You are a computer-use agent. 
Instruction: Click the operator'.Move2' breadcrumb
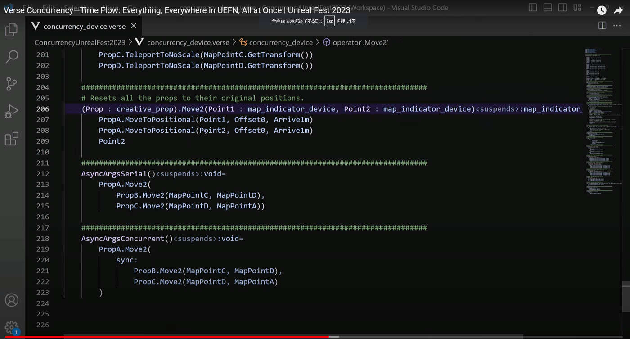point(360,42)
